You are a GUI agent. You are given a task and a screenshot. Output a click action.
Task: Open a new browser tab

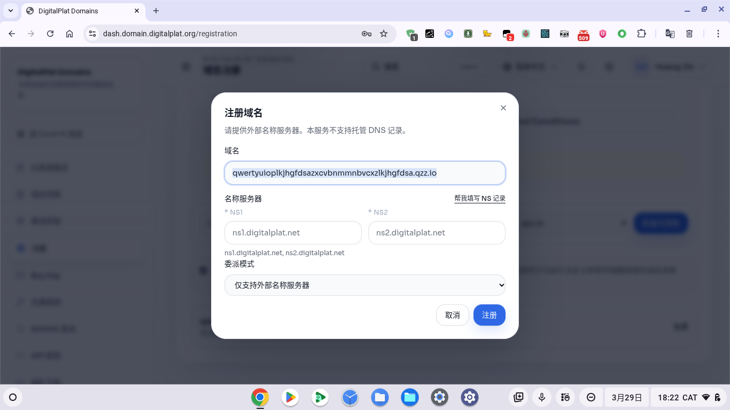coord(156,11)
